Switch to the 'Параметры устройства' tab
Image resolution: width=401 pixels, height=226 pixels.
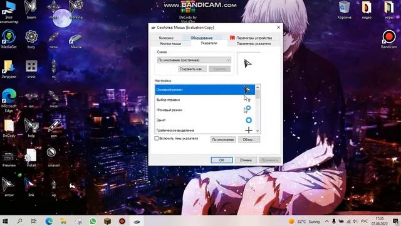tap(251, 38)
